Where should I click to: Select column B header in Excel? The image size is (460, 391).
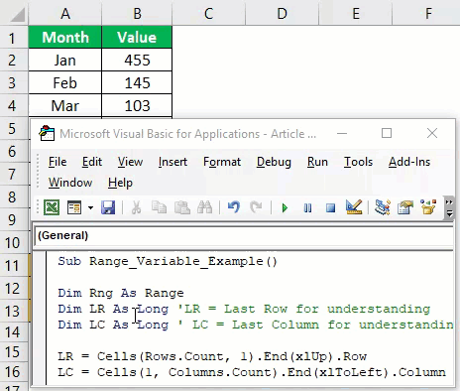(137, 14)
